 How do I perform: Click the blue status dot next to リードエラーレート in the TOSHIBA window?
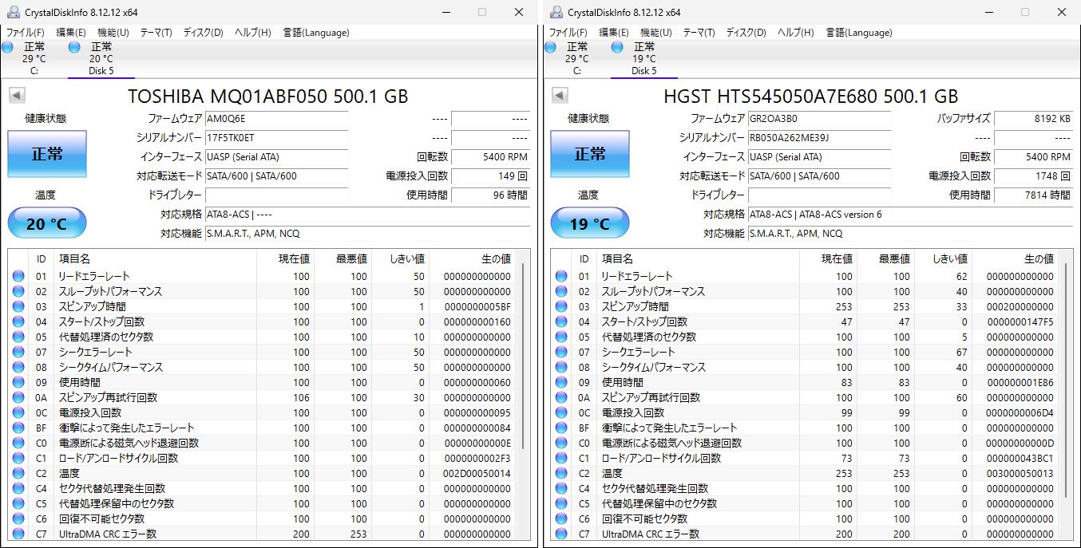pos(18,276)
